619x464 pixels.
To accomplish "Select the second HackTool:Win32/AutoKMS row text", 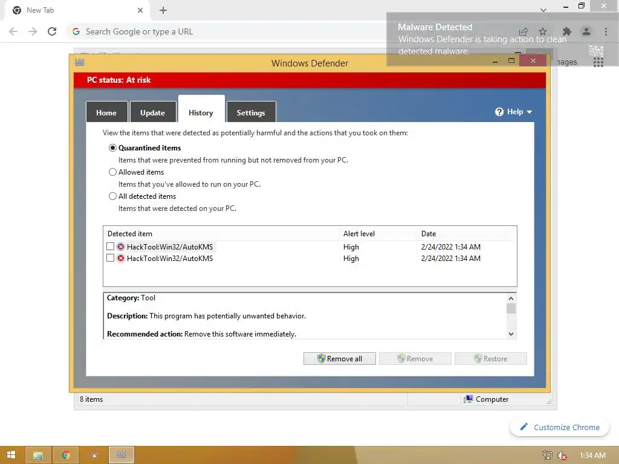I will (170, 259).
